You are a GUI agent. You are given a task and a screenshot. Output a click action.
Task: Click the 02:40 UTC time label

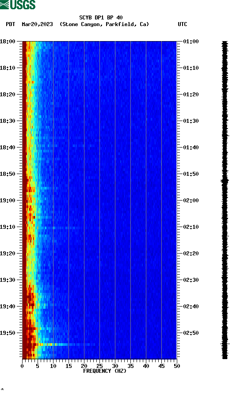point(191,306)
